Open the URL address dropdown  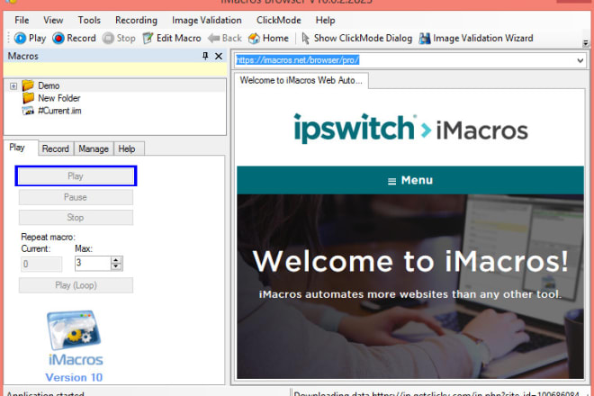pyautogui.click(x=580, y=60)
